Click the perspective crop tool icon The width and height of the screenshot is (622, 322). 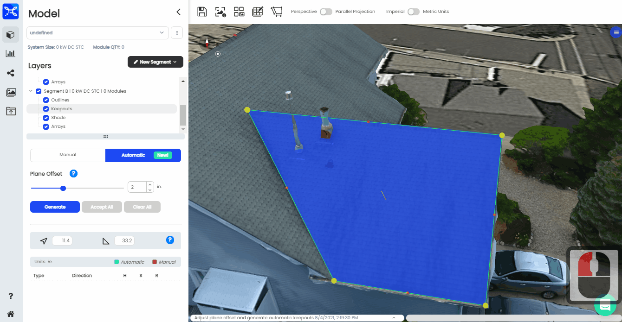tap(277, 12)
